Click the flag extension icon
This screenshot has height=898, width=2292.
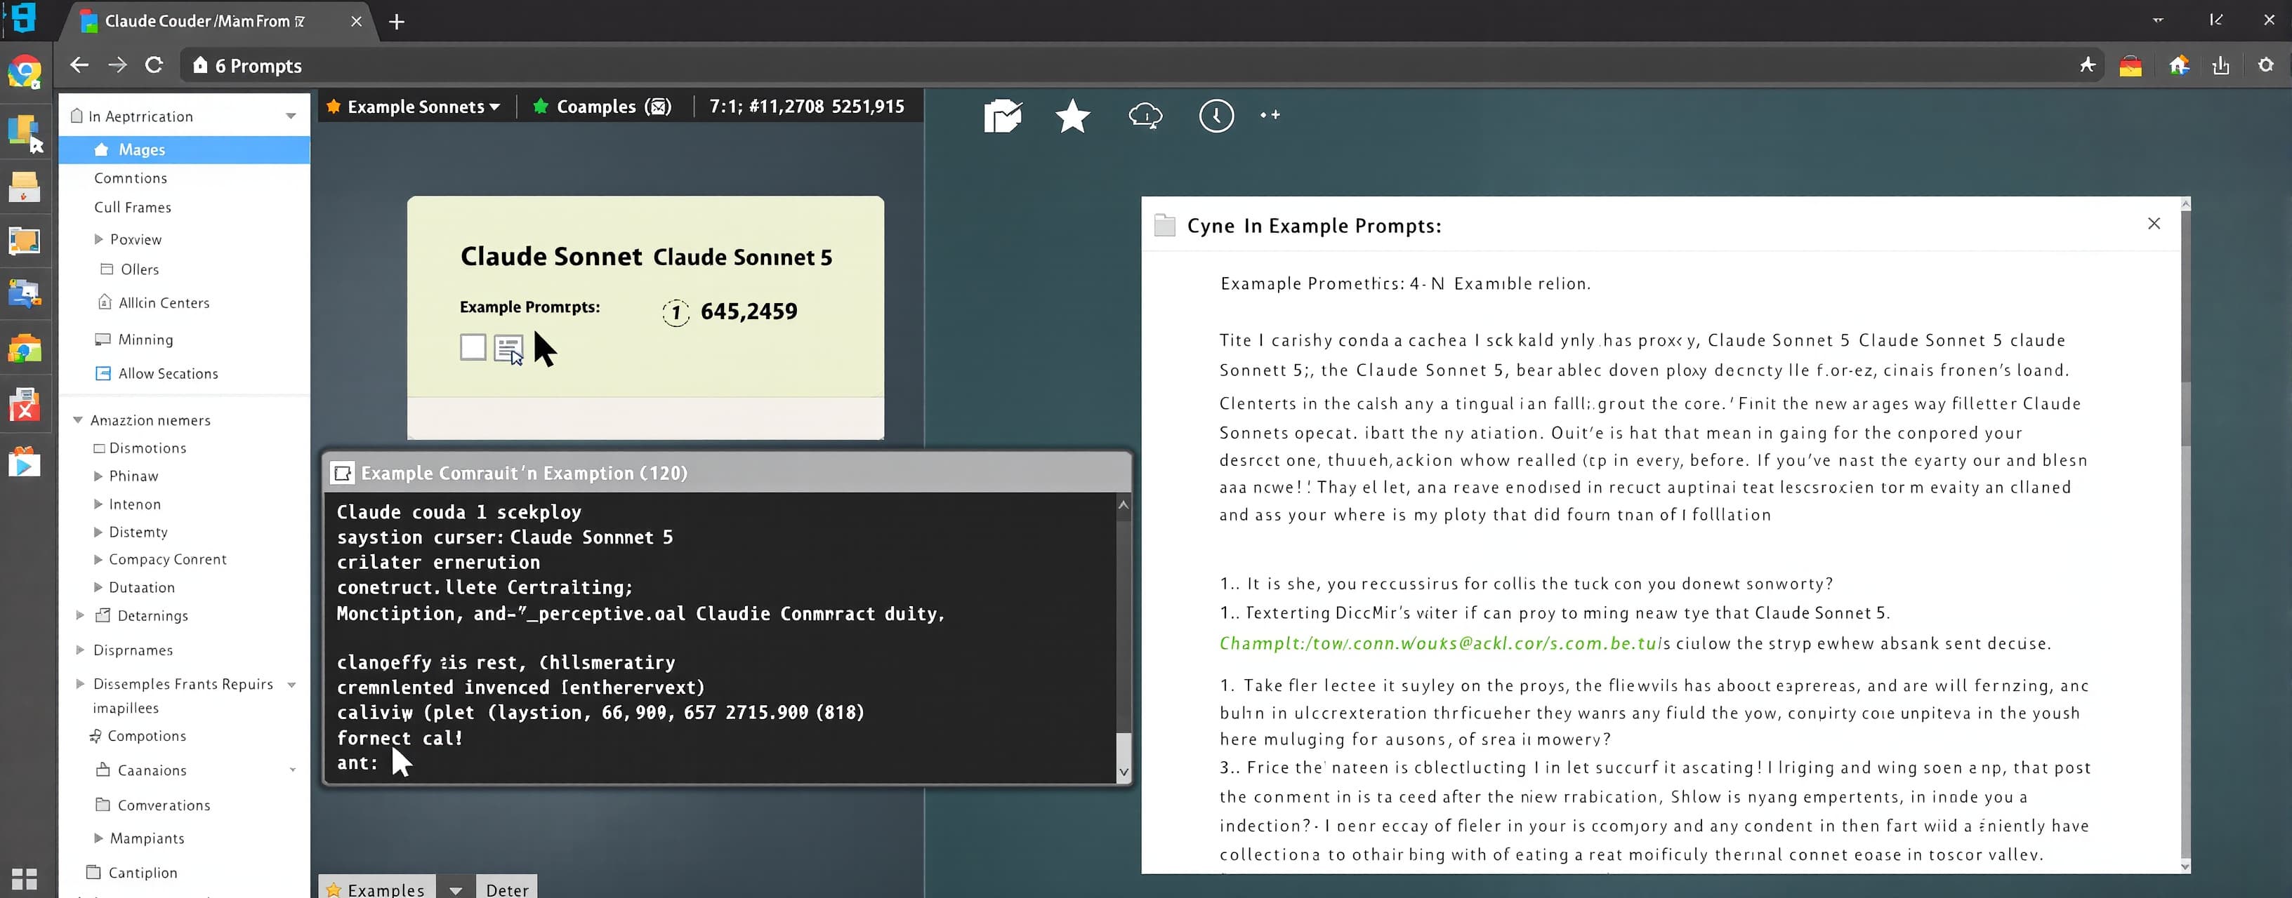click(2130, 66)
